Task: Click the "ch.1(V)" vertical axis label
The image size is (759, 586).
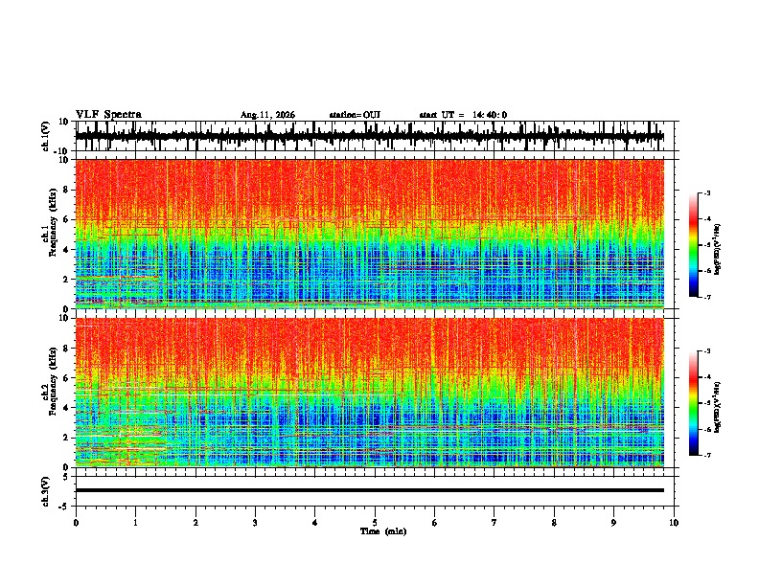Action: pyautogui.click(x=46, y=136)
